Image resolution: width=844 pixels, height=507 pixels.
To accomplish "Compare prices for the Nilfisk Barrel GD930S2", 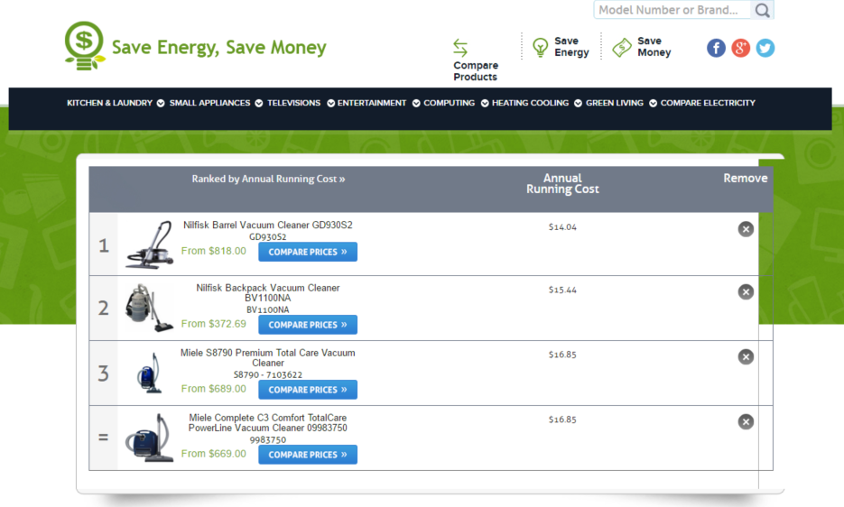I will (308, 252).
